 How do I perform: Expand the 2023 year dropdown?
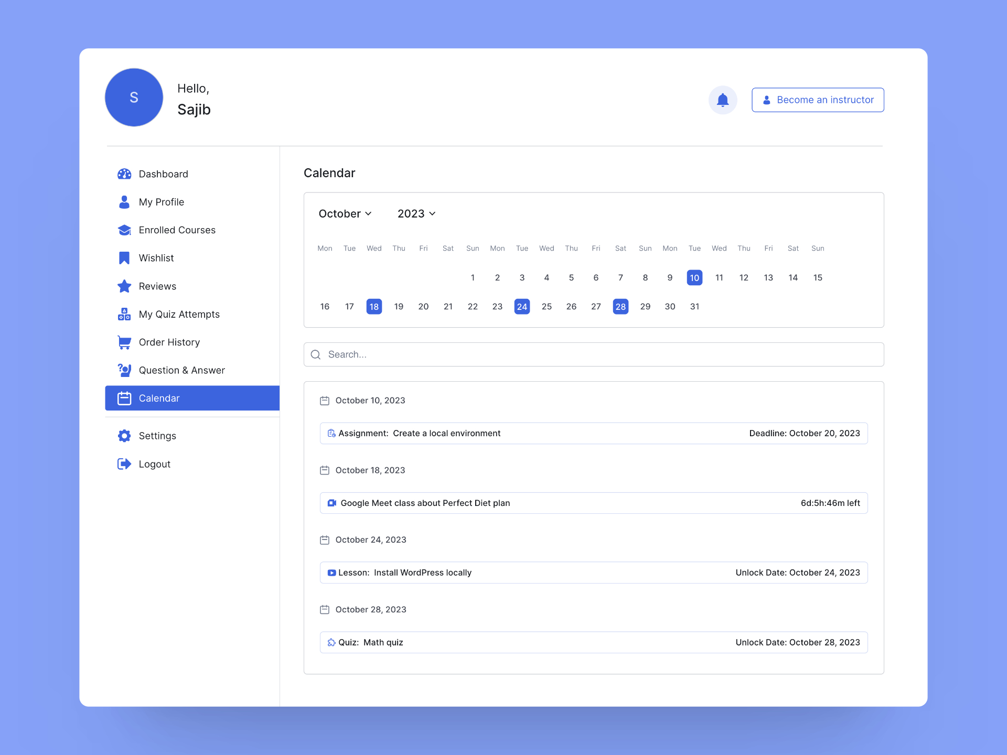pyautogui.click(x=416, y=213)
